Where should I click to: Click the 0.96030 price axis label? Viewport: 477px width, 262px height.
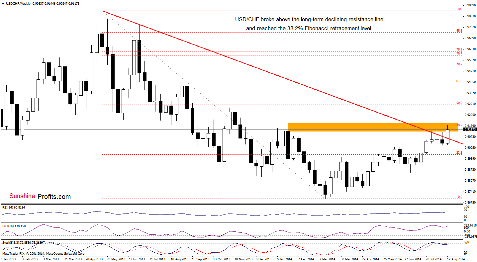(x=470, y=49)
